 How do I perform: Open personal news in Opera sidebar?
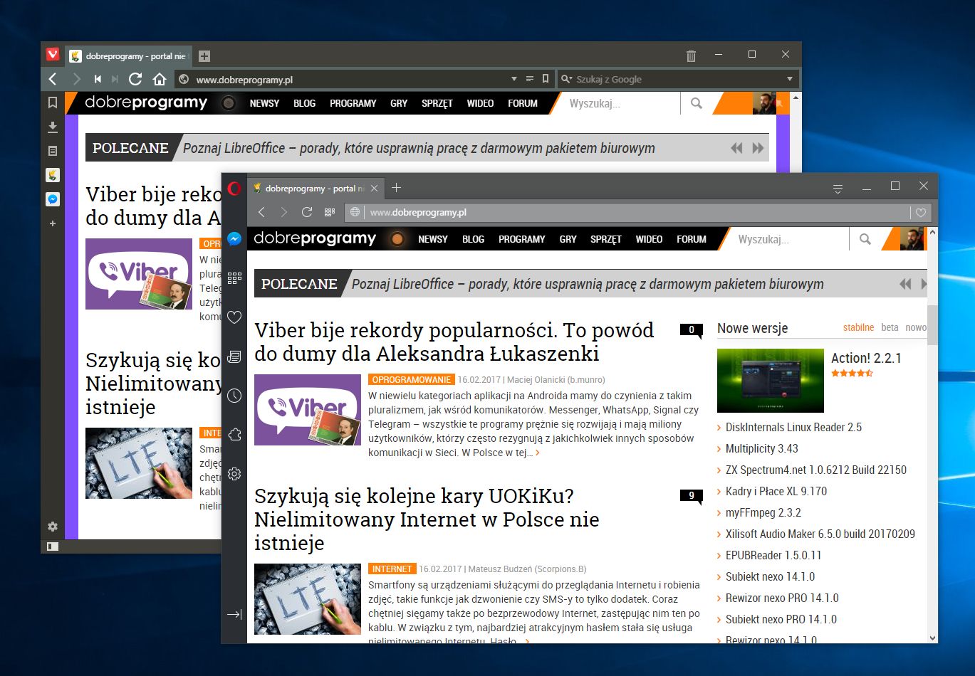(234, 357)
